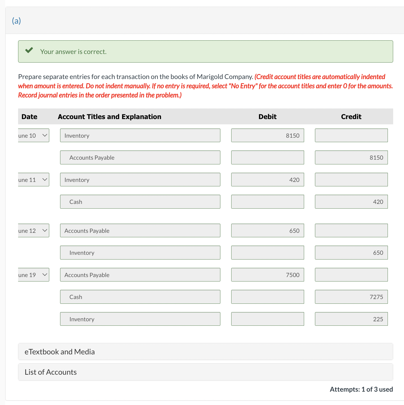Click the empty credit field beside Inventory June 10
This screenshot has height=405, width=404.
point(351,135)
